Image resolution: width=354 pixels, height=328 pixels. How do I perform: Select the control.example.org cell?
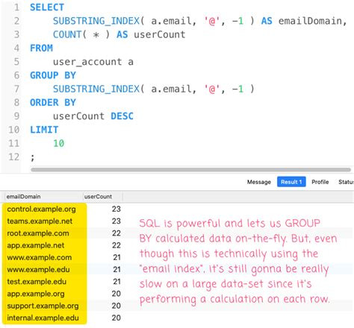tap(41, 209)
